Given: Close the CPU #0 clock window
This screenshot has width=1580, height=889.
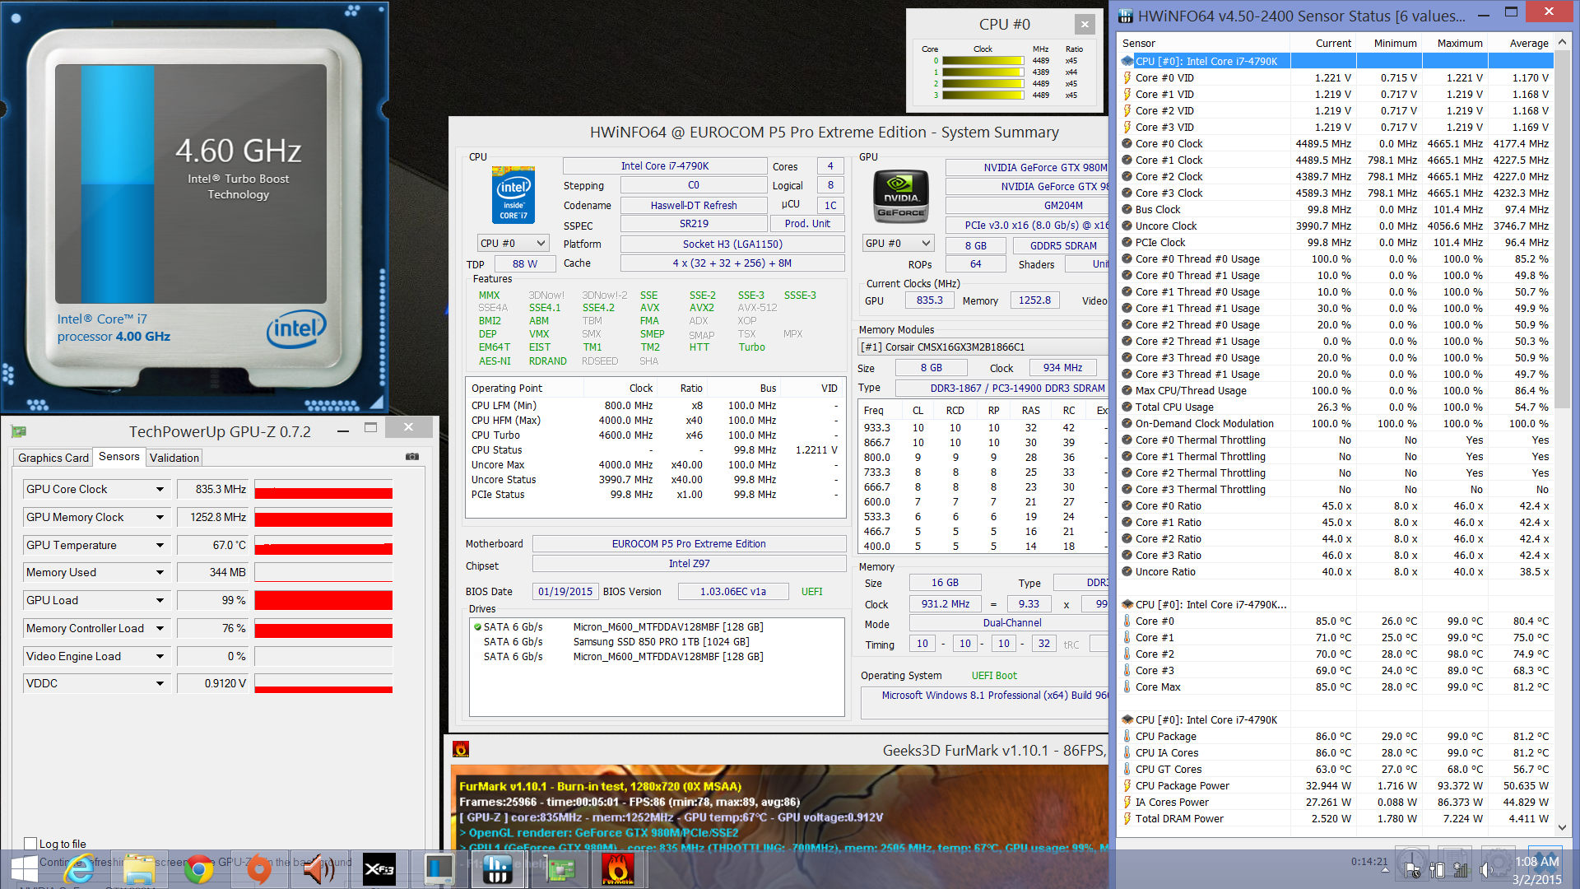Looking at the screenshot, I should 1085,24.
